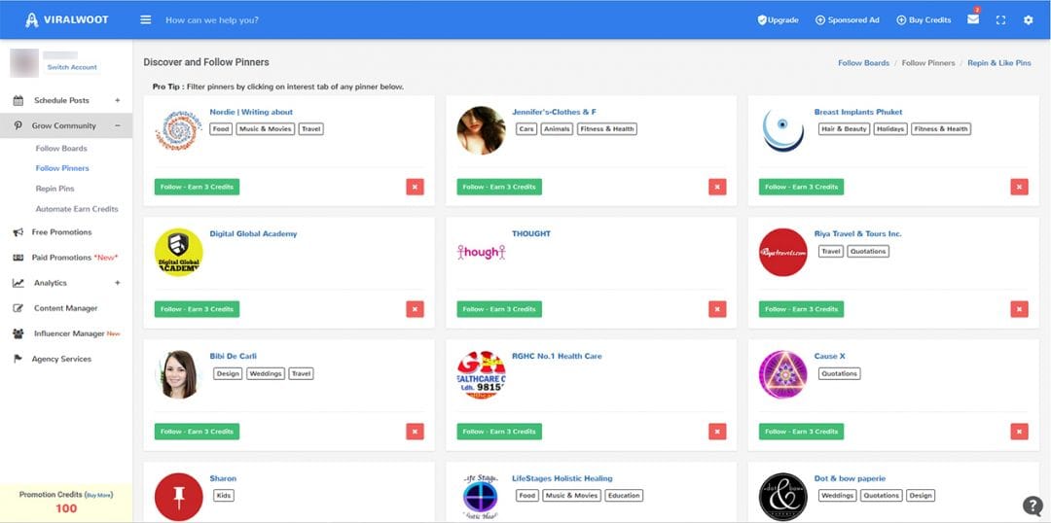Focus the How can we help search field
Image resolution: width=1051 pixels, height=523 pixels.
click(x=212, y=20)
